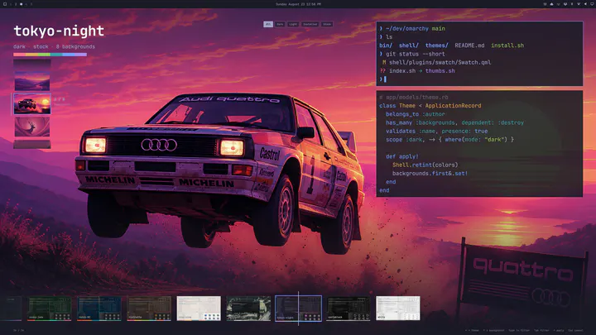Select the Installed filter tab
Viewport: 596px width, 335px height.
coord(310,24)
